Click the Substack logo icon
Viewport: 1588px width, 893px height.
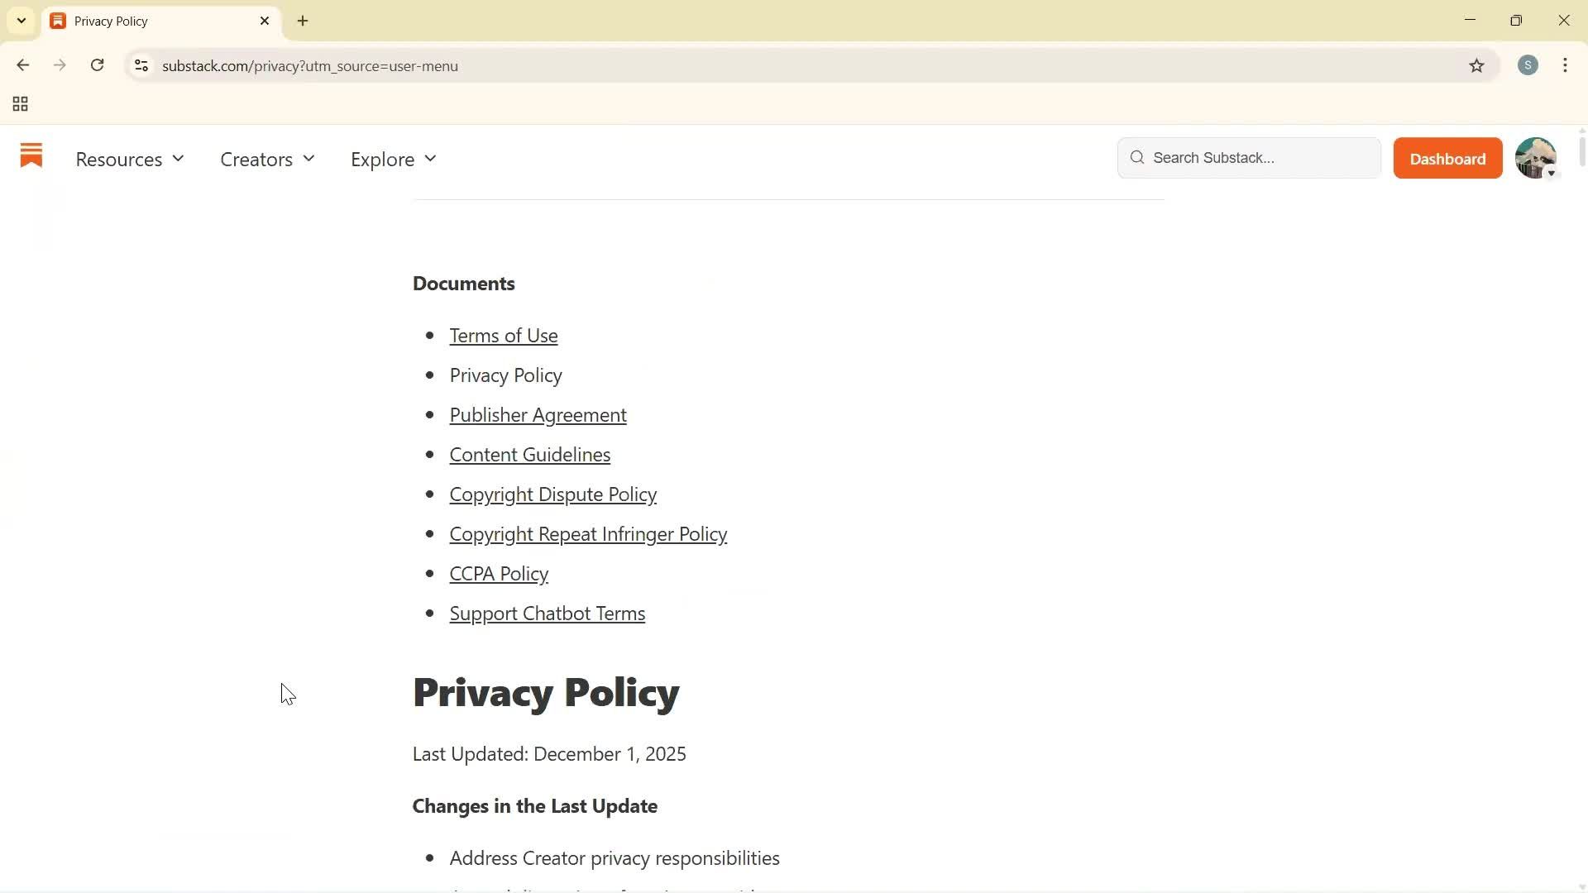(31, 157)
